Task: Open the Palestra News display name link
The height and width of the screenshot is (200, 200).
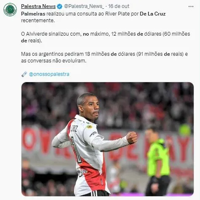Action: (38, 6)
